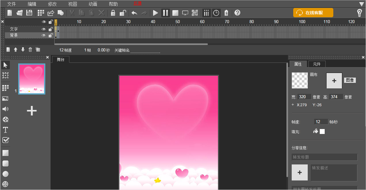This screenshot has height=190, width=366.
Task: Select the Text tool in the left toolbox
Action: click(x=5, y=130)
